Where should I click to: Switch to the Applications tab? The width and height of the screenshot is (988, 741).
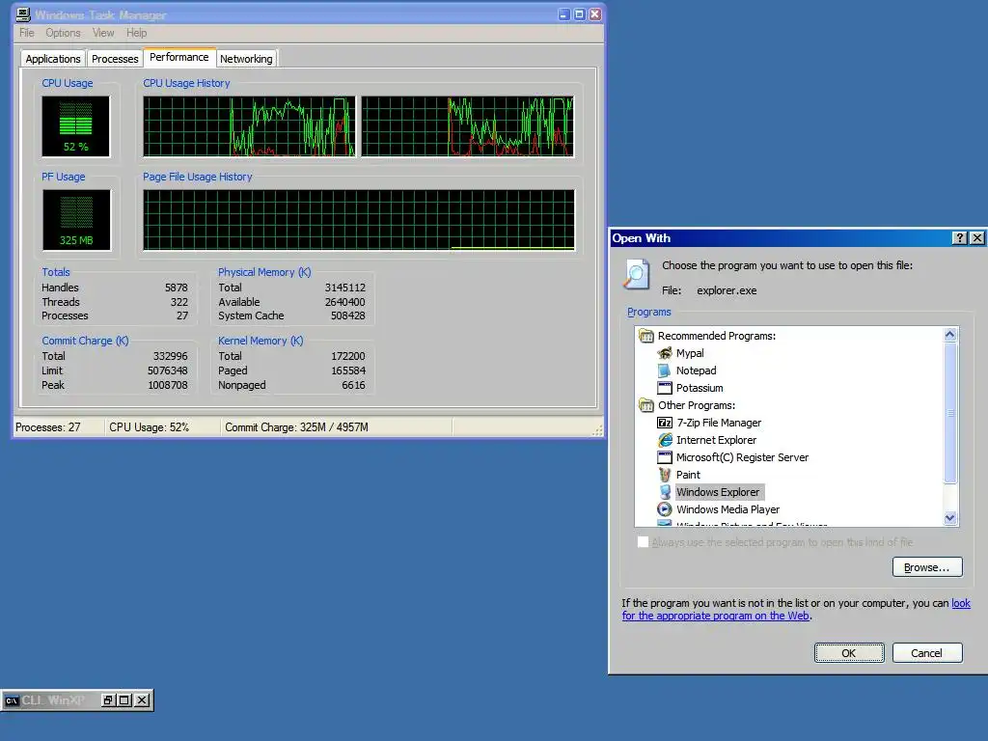[53, 59]
